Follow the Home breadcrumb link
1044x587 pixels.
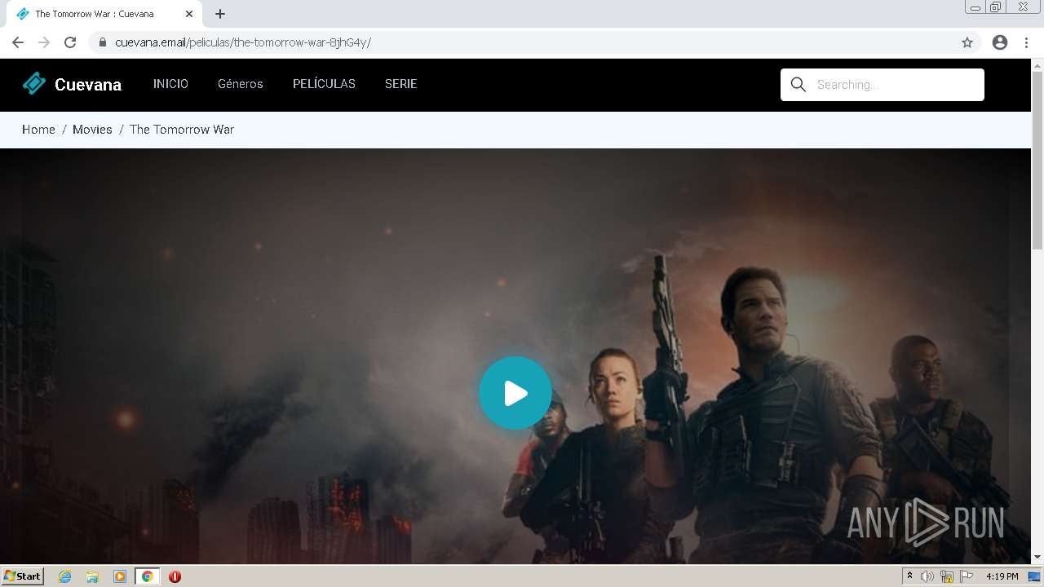tap(38, 130)
